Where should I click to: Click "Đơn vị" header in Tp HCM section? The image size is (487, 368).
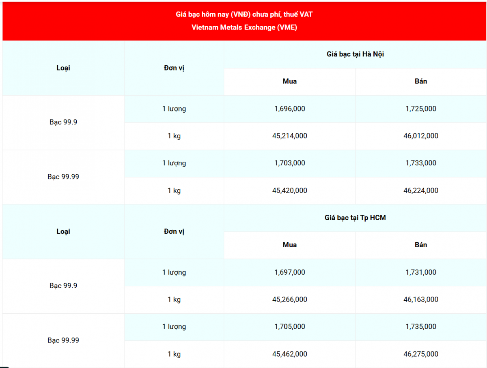point(174,231)
